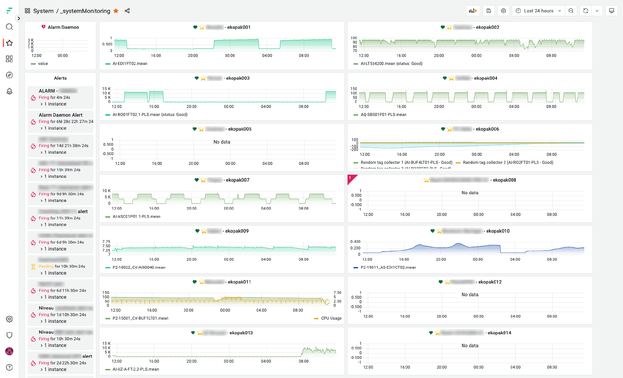This screenshot has height=378, width=623.
Task: Open the Alarm Daemon panel title
Action: (x=63, y=27)
